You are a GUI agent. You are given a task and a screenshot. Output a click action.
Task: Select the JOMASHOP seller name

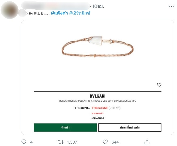click(x=97, y=118)
